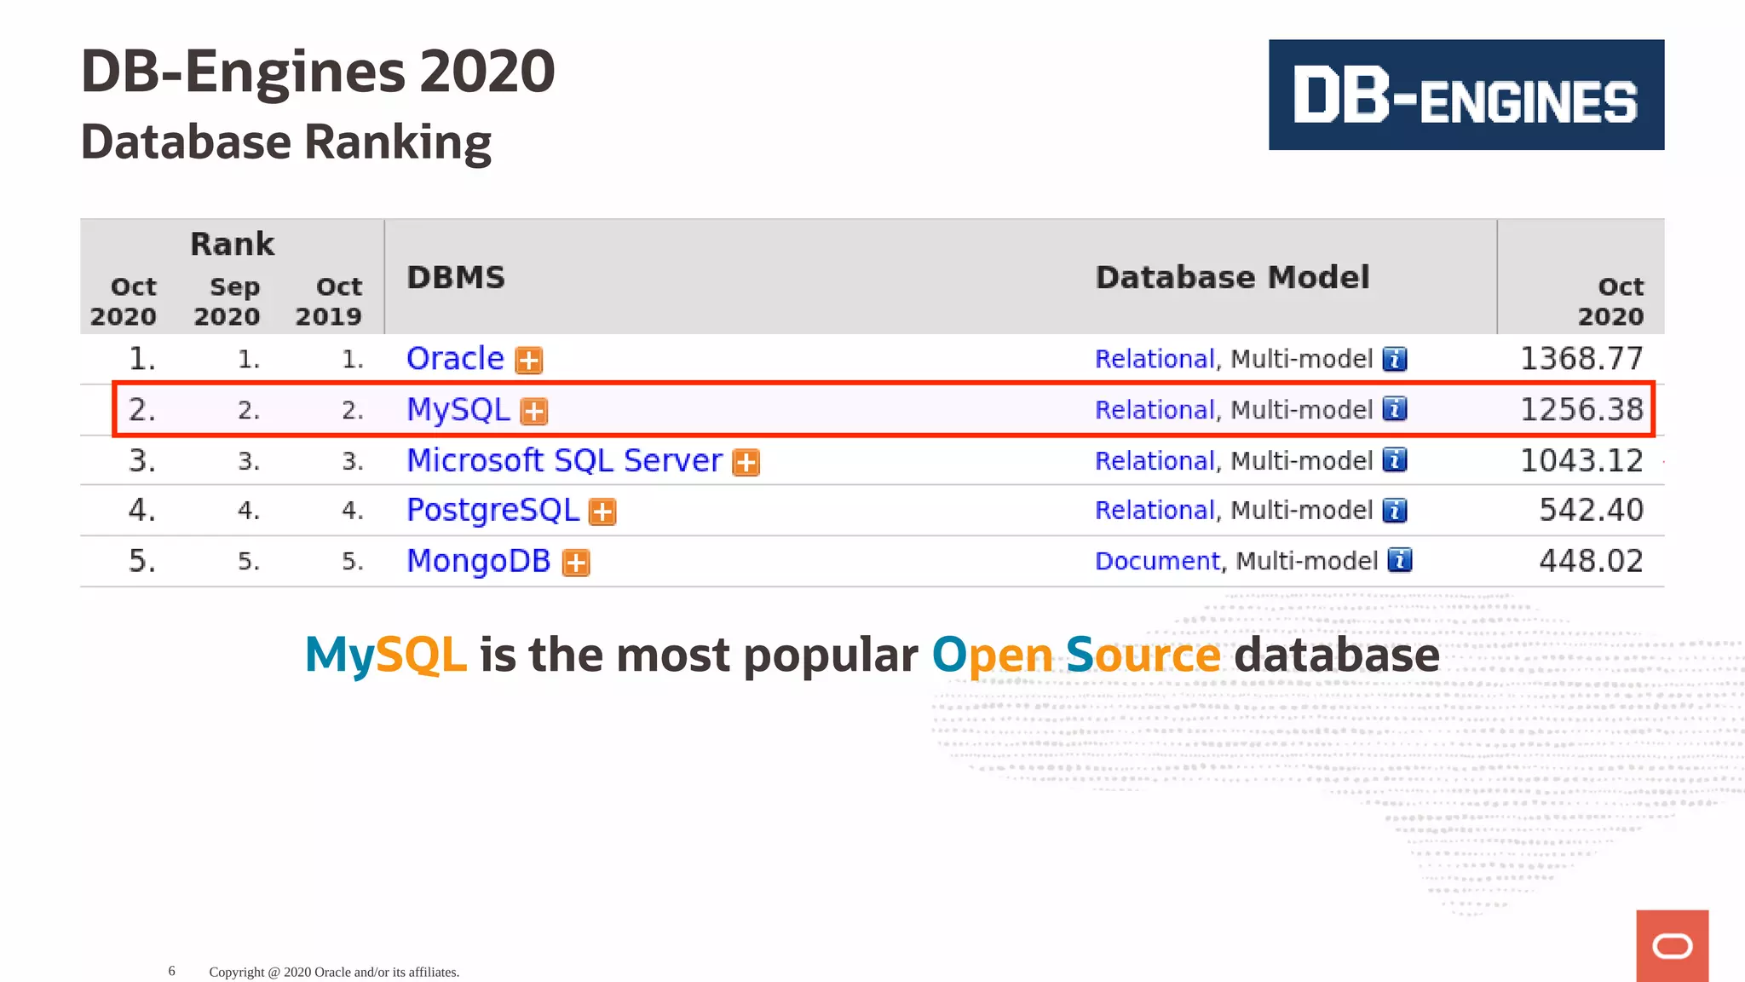Viewport: 1745px width, 982px height.
Task: Click the orange plus icon beside PostgreSQL
Action: click(x=602, y=512)
